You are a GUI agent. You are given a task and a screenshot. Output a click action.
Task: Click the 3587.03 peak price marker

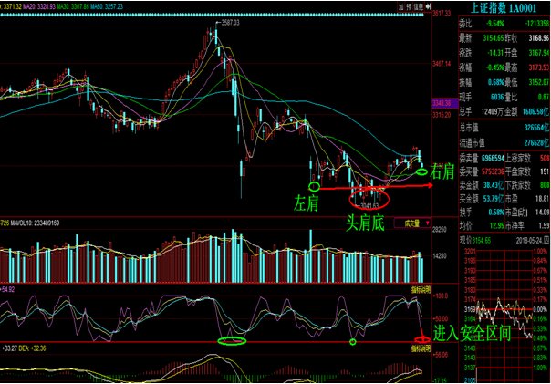point(230,23)
